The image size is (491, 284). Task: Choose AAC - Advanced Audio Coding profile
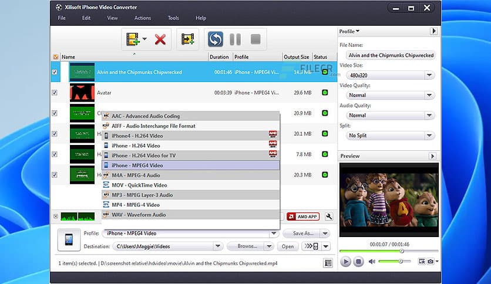click(x=190, y=116)
